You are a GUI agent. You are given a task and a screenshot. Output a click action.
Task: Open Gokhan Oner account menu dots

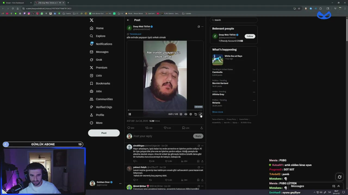(120, 184)
